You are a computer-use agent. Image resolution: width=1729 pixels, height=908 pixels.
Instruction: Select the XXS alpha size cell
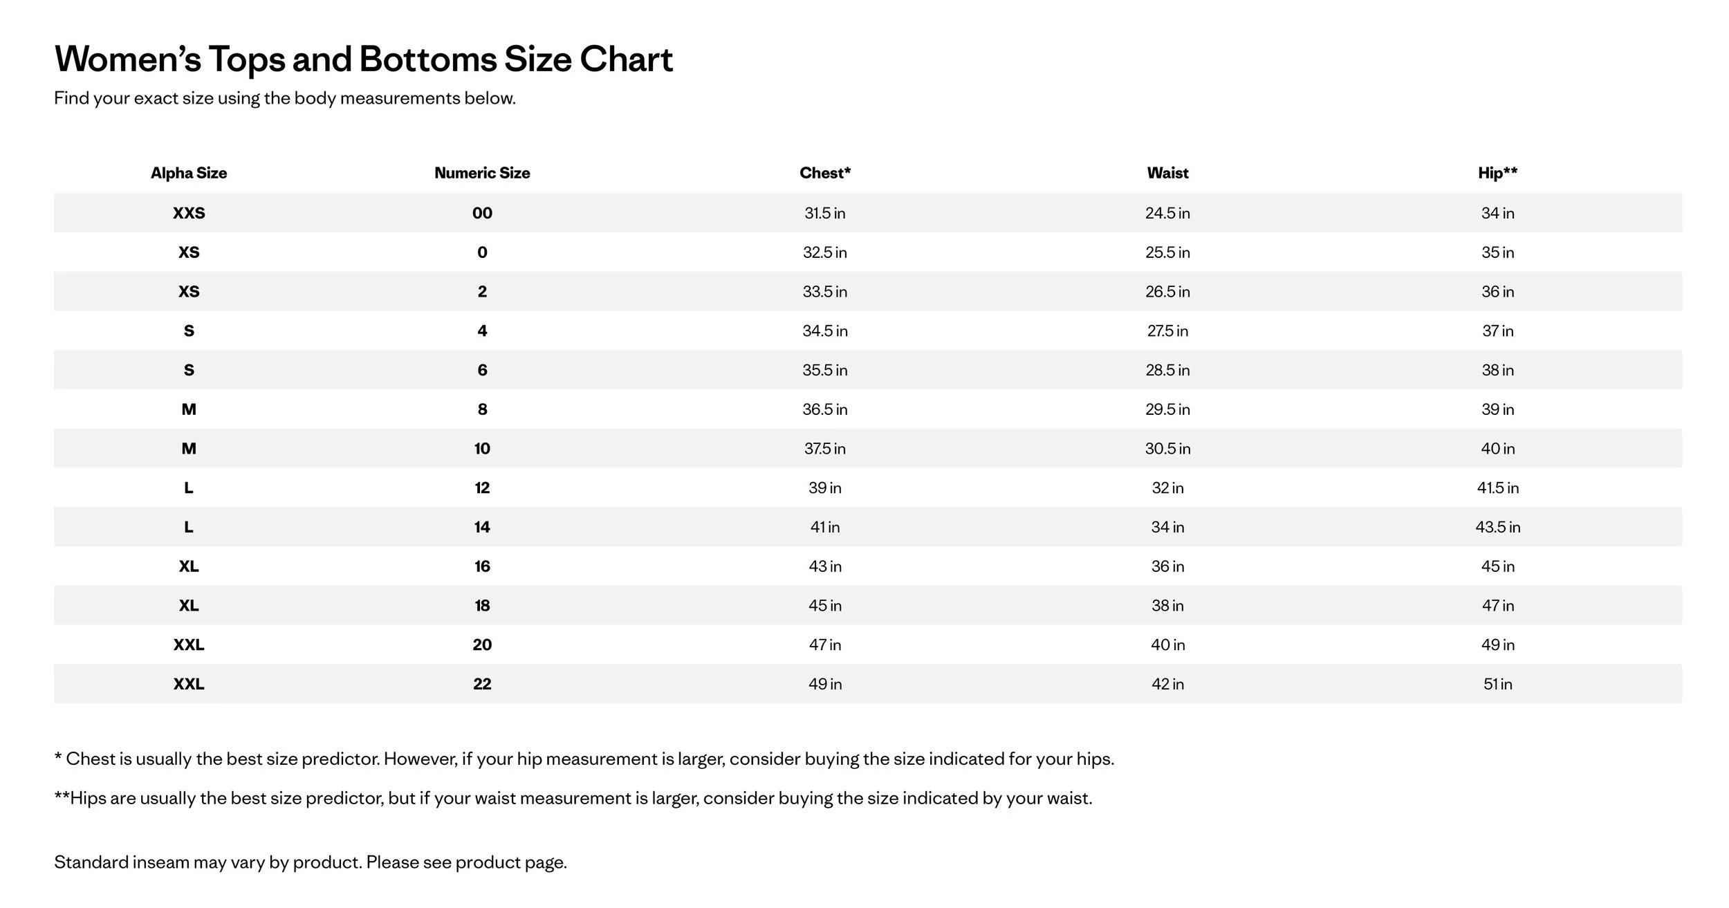[x=189, y=213]
